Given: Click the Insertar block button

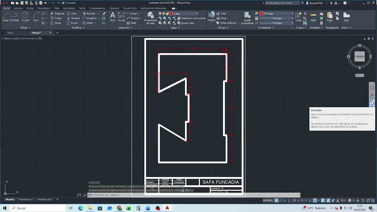Looking at the screenshot, I should [211, 17].
